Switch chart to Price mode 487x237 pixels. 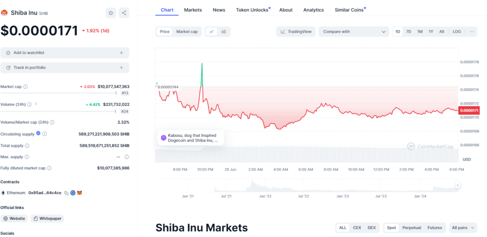pos(165,32)
